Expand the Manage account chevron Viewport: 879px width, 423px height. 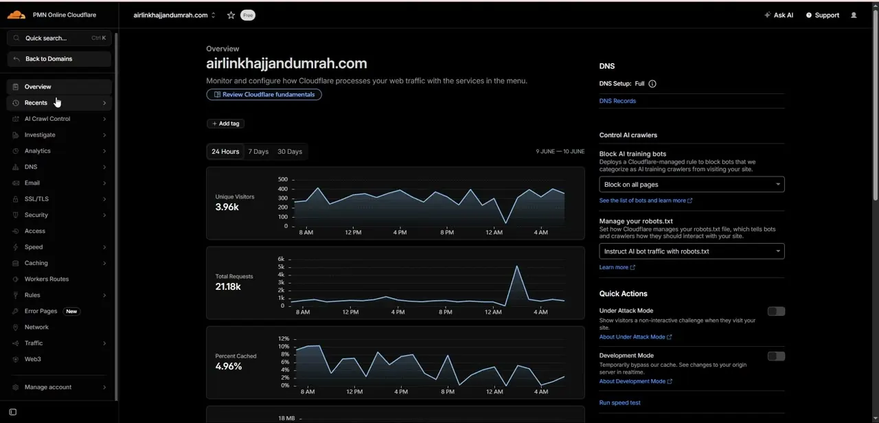(104, 387)
